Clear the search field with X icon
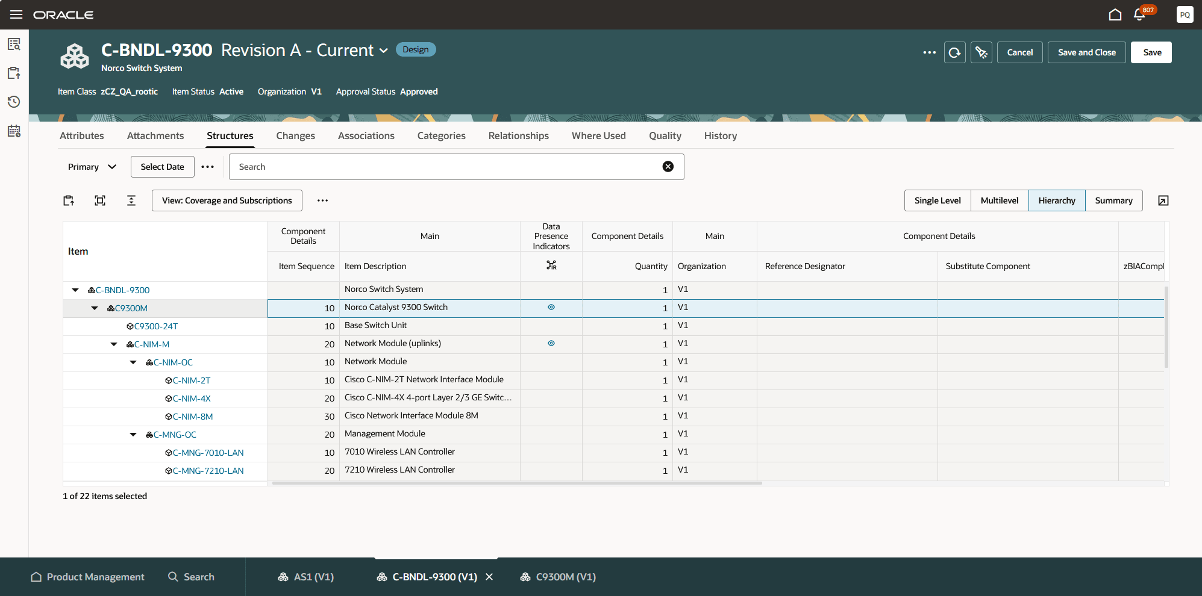 668,167
